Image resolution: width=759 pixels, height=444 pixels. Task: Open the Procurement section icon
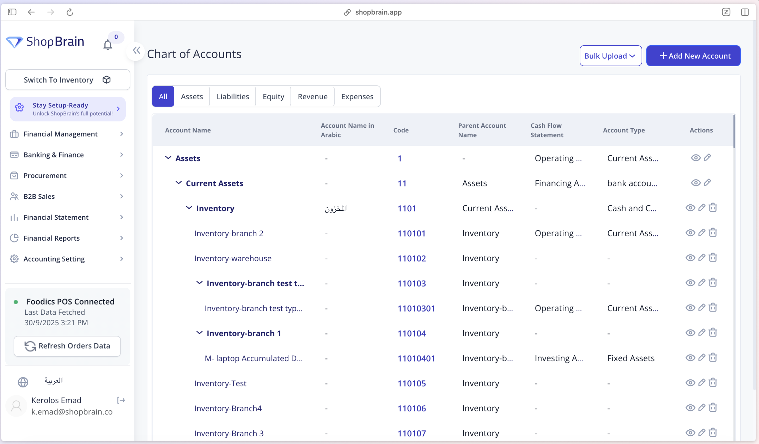pos(14,175)
